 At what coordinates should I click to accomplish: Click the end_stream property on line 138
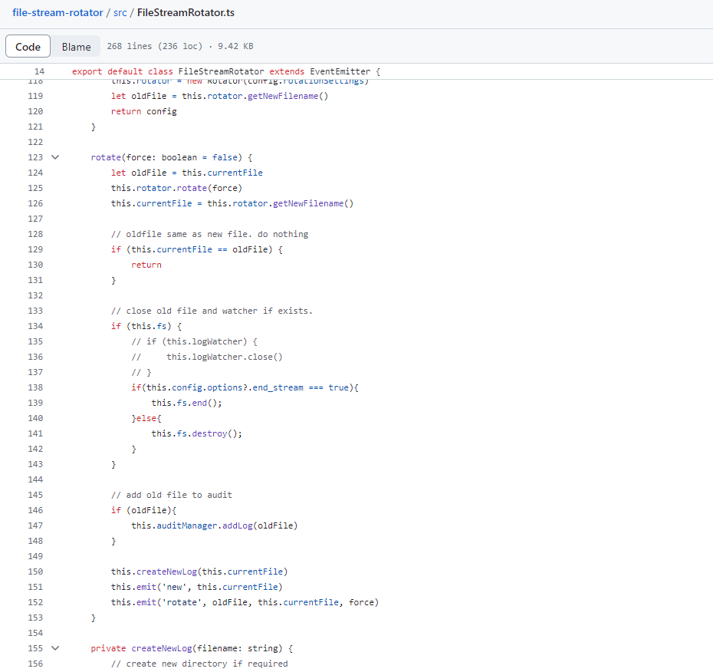(278, 387)
